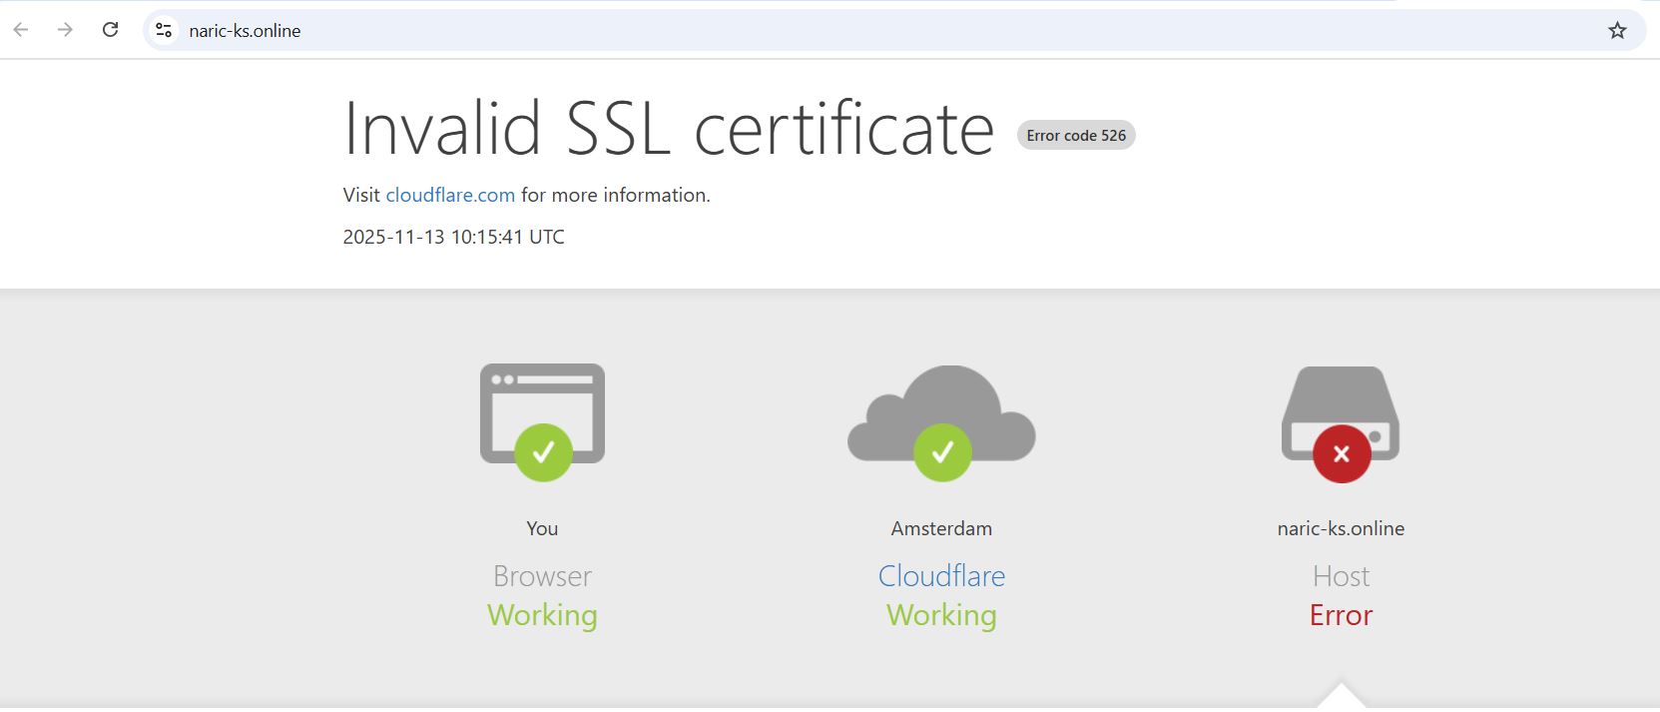This screenshot has height=712, width=1660.
Task: Click the white pointer triangle below Host
Action: click(x=1341, y=697)
